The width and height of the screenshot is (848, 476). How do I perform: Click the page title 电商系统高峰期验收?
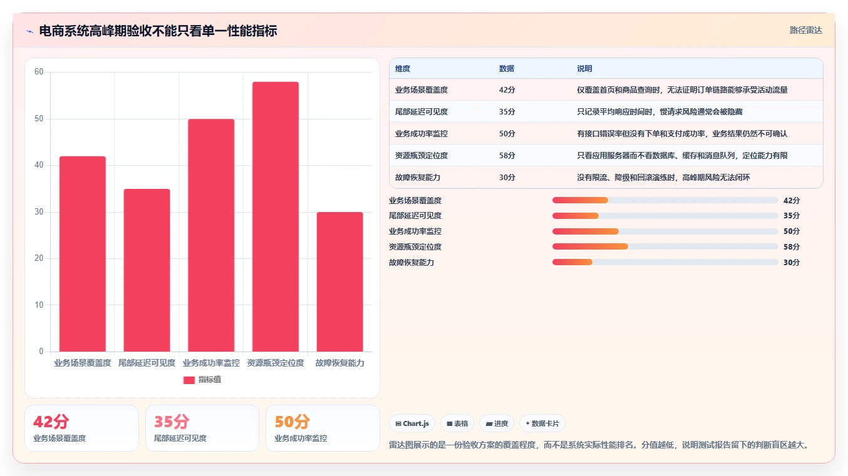click(158, 31)
